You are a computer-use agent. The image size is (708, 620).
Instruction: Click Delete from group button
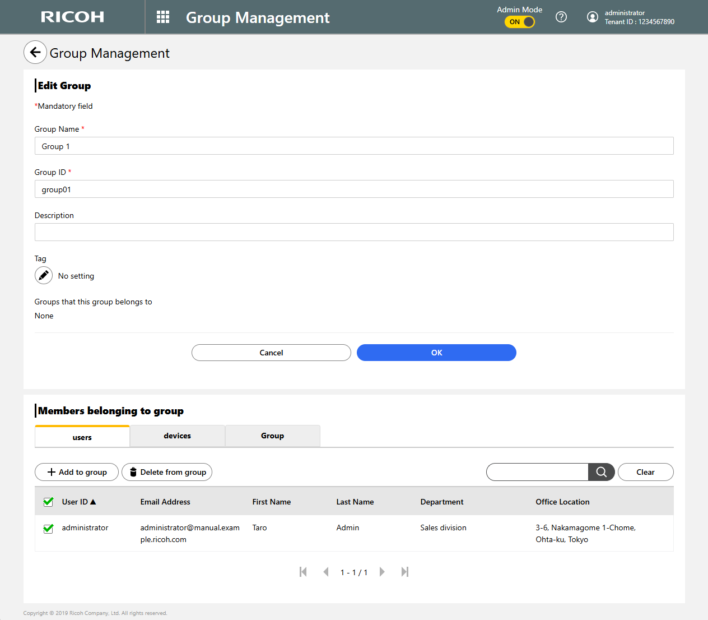click(x=167, y=472)
